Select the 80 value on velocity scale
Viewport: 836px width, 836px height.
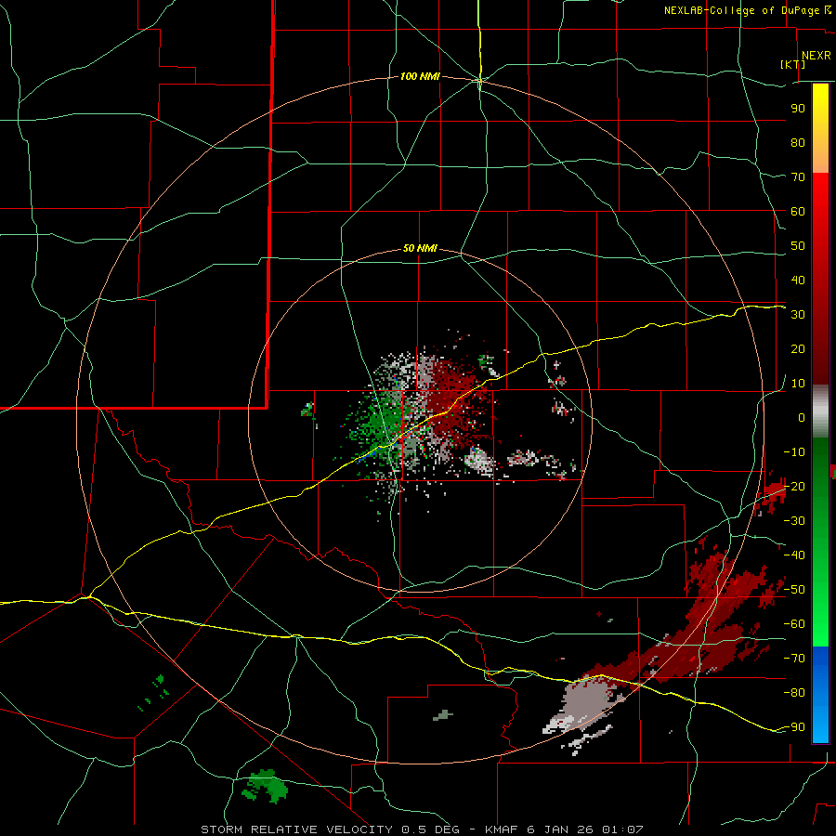coord(798,142)
